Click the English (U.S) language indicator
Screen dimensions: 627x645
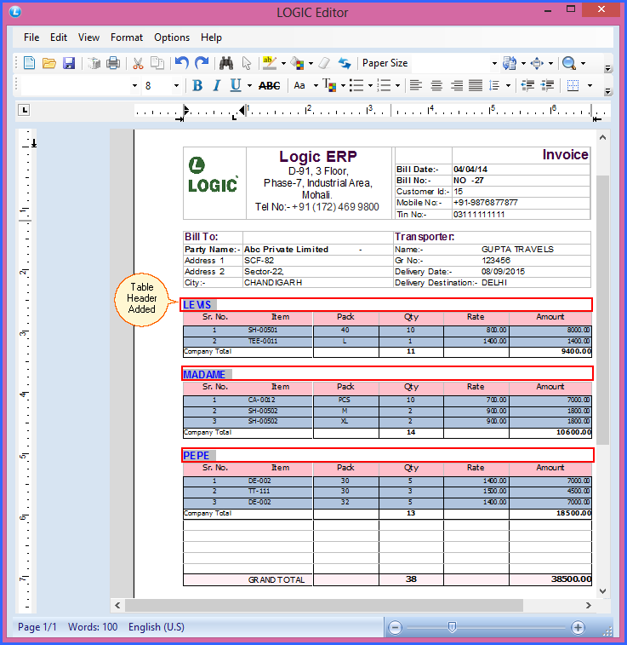click(156, 627)
